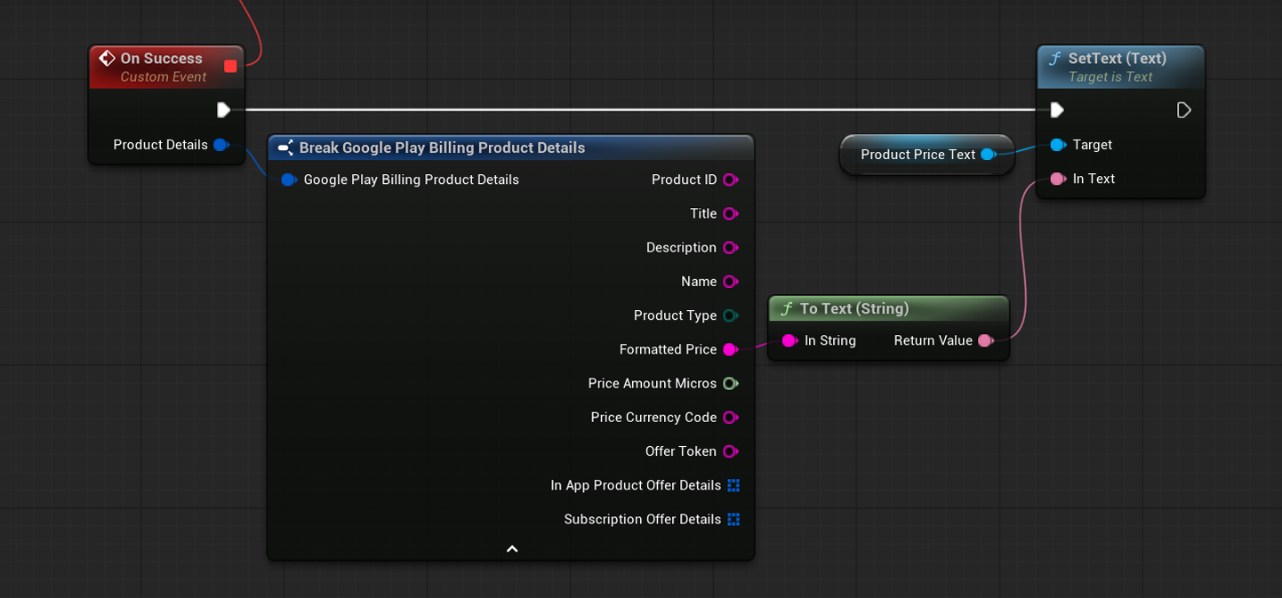1282x598 pixels.
Task: Click SetText execution input pin
Action: [1057, 110]
